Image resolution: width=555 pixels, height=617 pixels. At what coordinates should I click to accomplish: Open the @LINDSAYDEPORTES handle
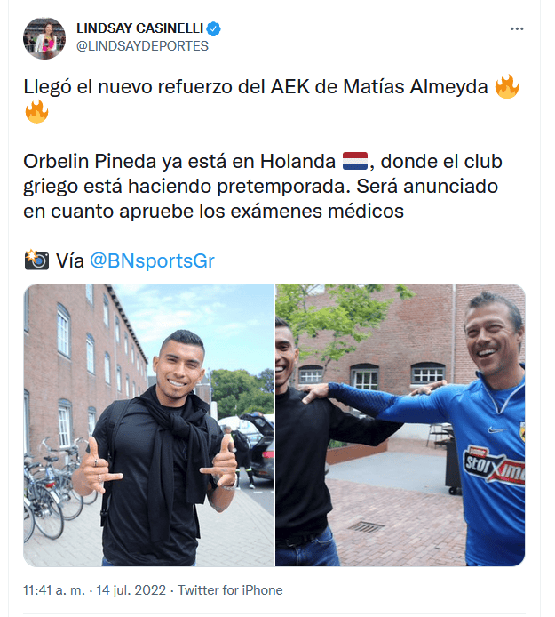click(142, 46)
